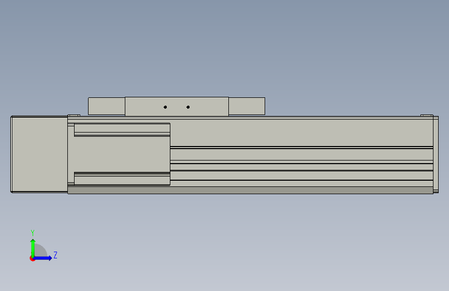
Task: Click the Y label of the coordinate triad
Action: 33,232
